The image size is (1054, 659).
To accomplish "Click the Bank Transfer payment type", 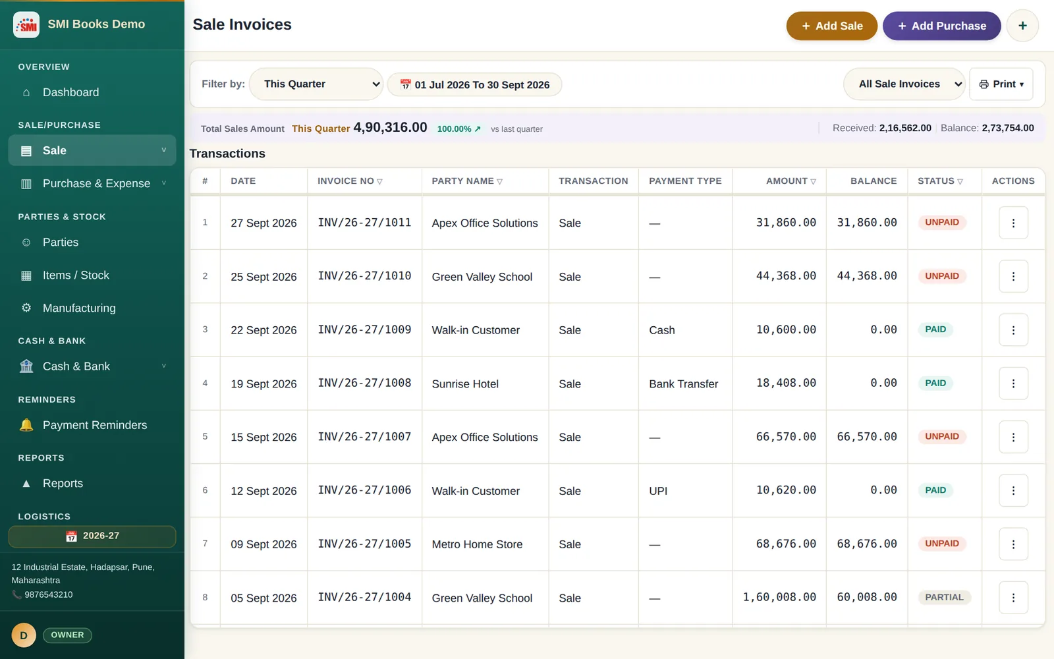I will (683, 384).
